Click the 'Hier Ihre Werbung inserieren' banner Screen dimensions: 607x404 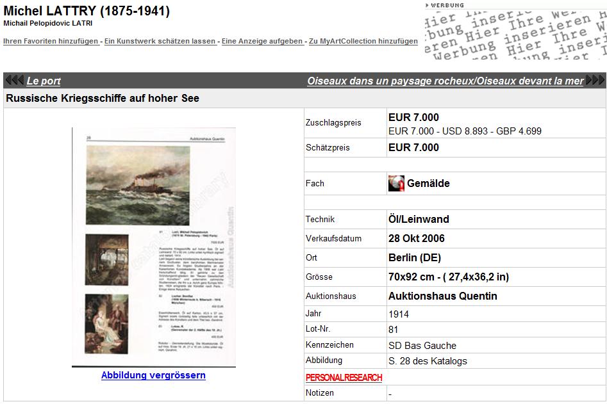click(x=515, y=35)
